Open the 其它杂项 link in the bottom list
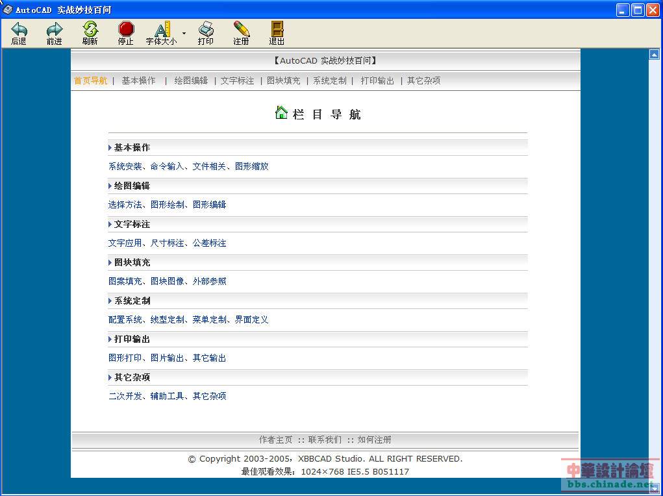663x496 pixels. point(209,396)
